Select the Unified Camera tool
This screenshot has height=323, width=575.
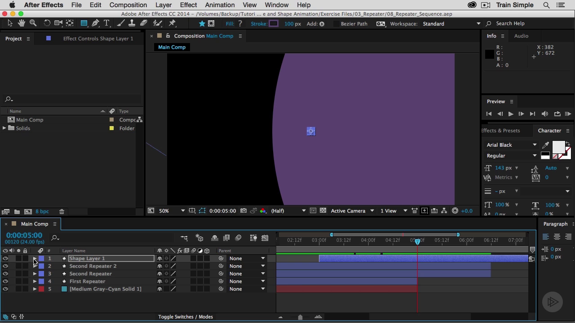click(x=58, y=23)
